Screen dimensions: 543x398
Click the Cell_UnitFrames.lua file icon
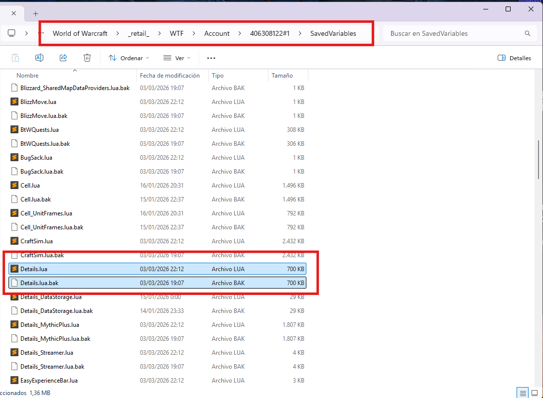(14, 213)
